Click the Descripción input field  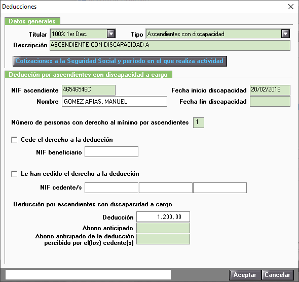click(170, 45)
